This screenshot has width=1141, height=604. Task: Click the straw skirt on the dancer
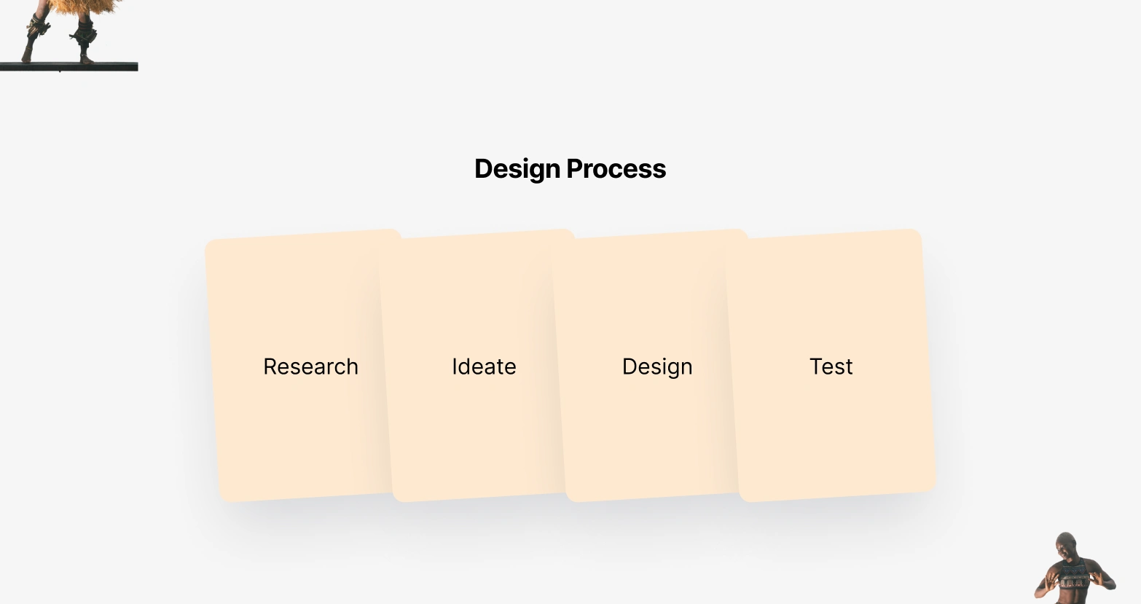tap(84, 7)
